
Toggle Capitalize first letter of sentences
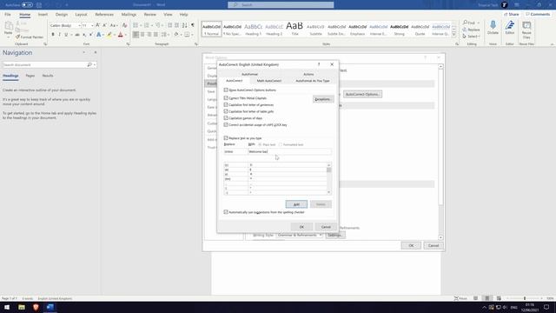[226, 104]
